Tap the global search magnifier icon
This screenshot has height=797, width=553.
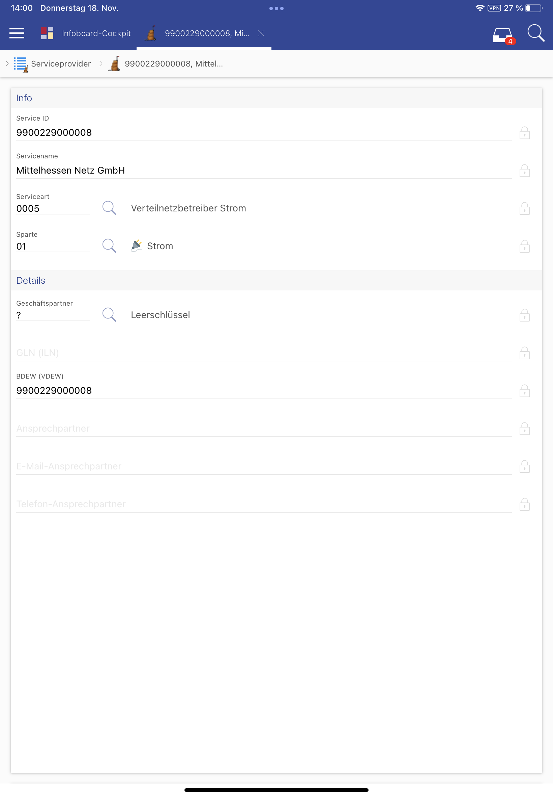click(x=535, y=33)
